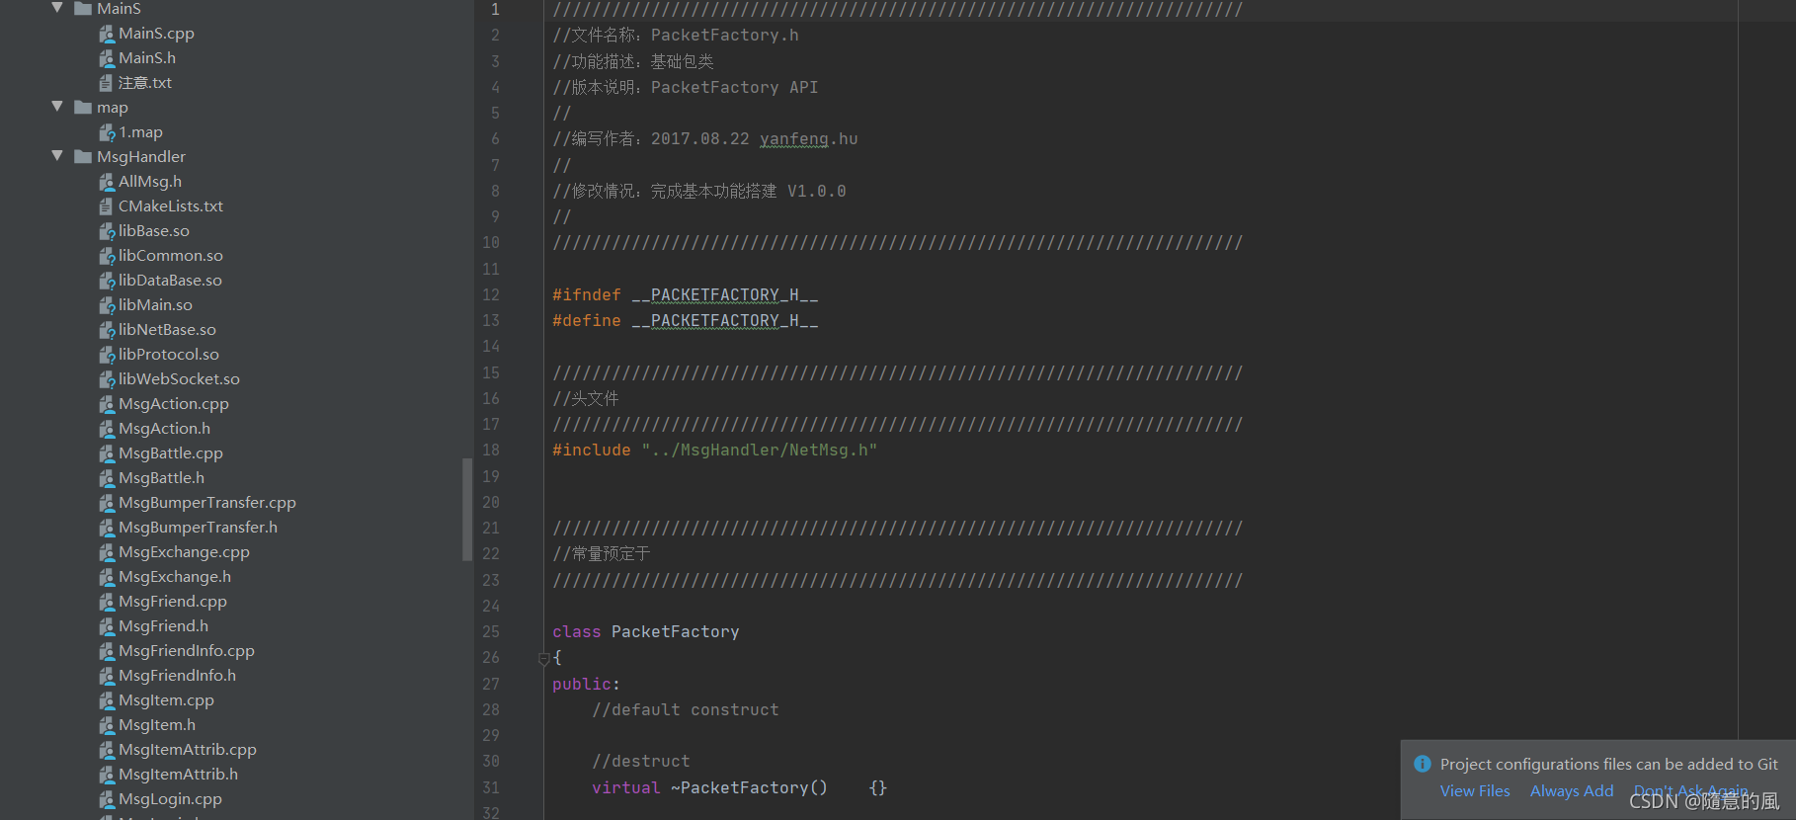Toggle code fold marker at line 26
This screenshot has width=1796, height=820.
(543, 658)
